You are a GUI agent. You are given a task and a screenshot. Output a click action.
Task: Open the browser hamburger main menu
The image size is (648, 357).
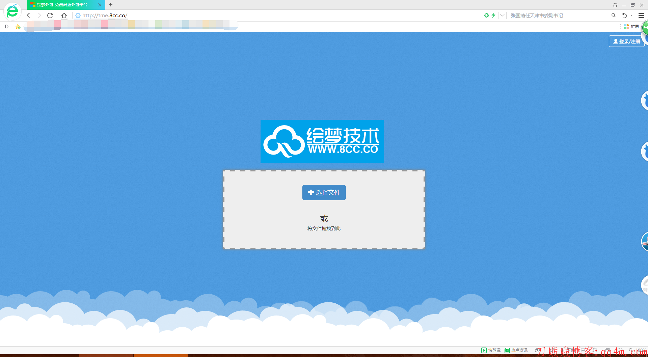pos(641,16)
